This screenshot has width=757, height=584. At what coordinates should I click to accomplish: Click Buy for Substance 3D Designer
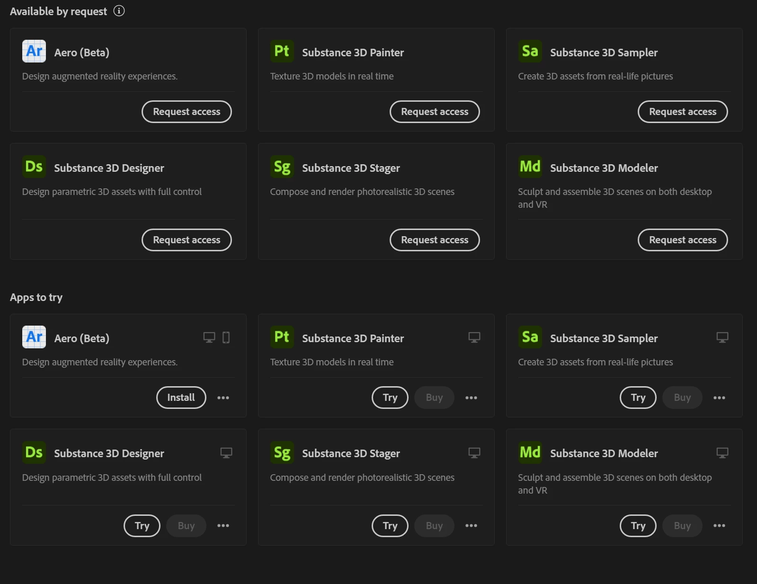[186, 526]
